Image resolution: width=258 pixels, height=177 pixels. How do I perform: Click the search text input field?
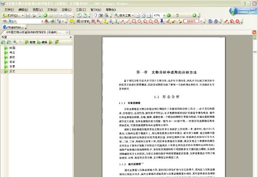(x=29, y=21)
